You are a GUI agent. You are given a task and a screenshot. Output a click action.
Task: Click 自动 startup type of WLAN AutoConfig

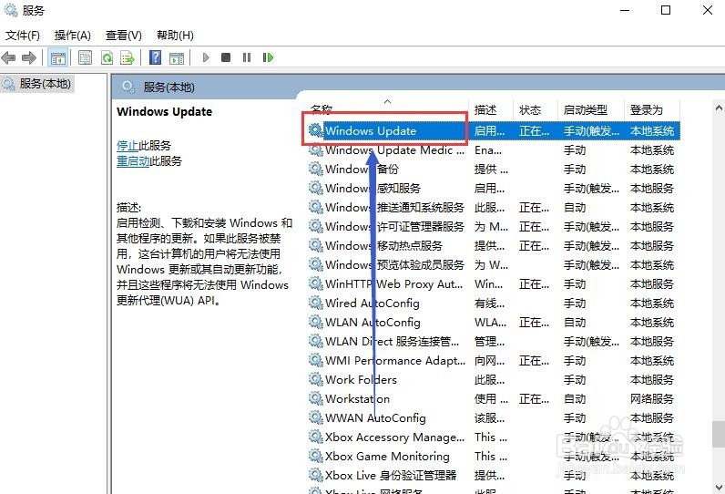[x=575, y=323]
